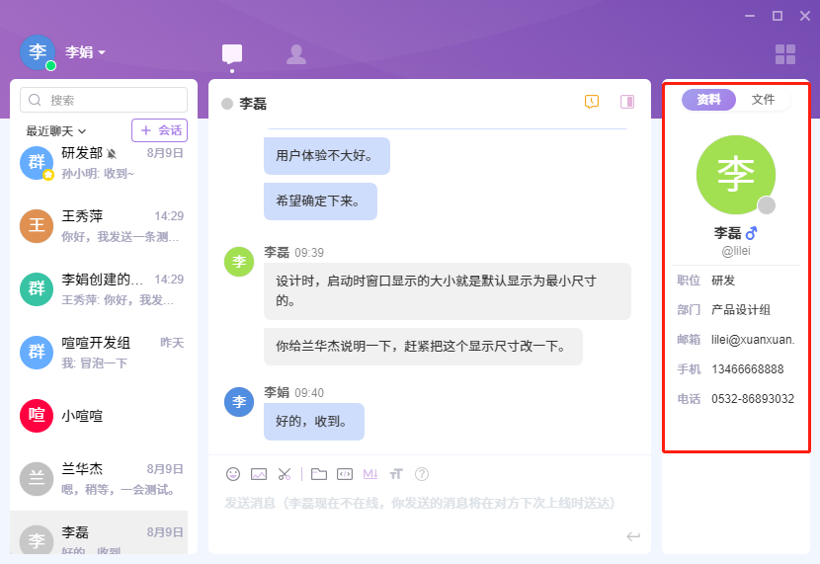This screenshot has width=820, height=564.
Task: Expand the 最近聊天 filter dropdown
Action: [x=56, y=130]
